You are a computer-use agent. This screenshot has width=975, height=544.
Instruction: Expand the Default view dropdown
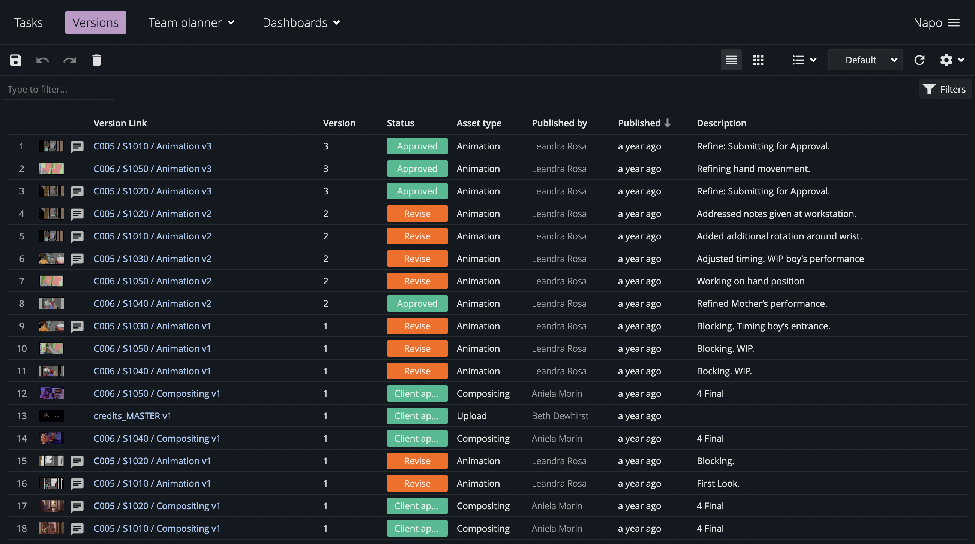pos(865,60)
